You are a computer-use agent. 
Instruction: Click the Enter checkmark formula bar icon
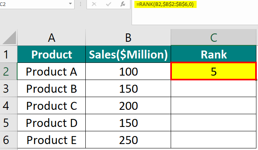pyautogui.click(x=108, y=4)
